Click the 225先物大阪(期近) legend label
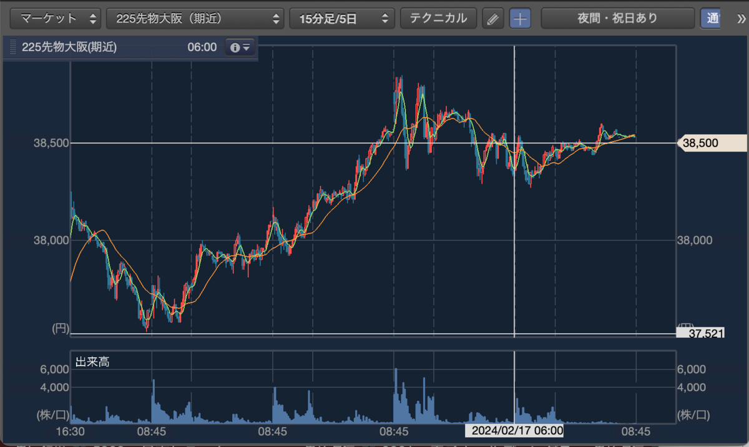749x447 pixels. coord(69,47)
